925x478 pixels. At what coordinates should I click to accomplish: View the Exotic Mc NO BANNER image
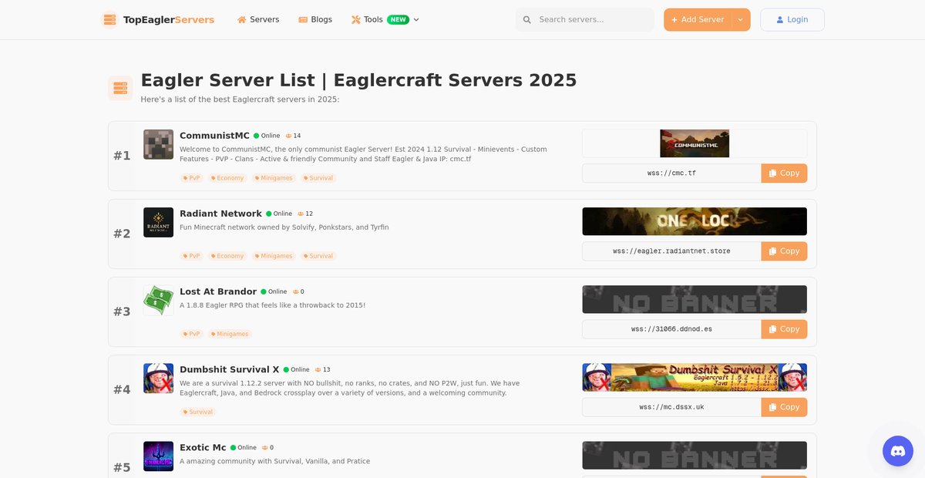[x=695, y=455]
